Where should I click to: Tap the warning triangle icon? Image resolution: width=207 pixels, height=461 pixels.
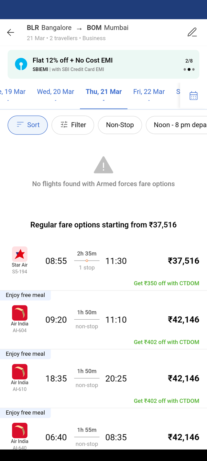pos(103,165)
